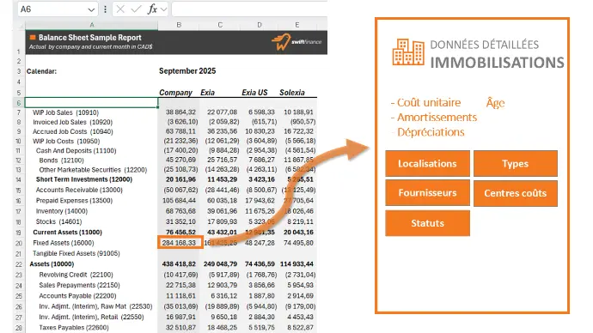Image resolution: width=593 pixels, height=333 pixels.
Task: Select Cash And Deposits (11100) label
Action: pos(76,151)
